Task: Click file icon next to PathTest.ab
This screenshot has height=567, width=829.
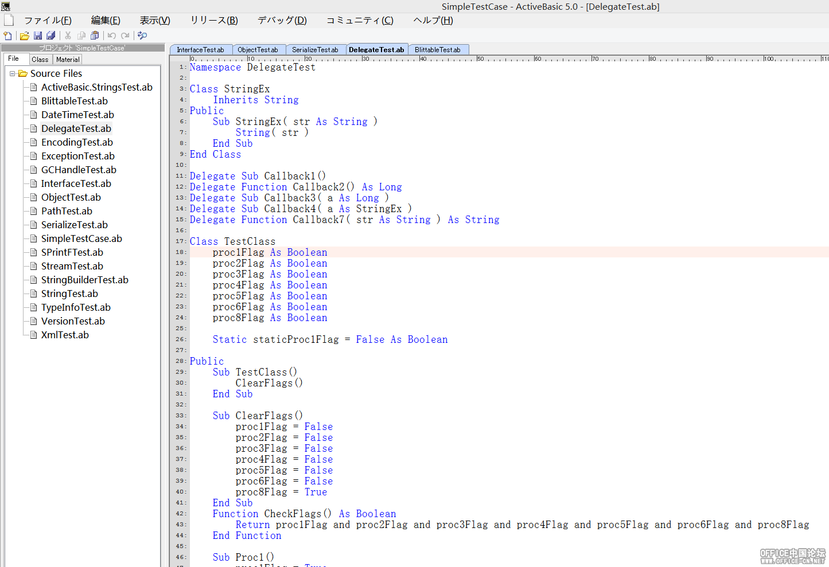Action: (x=34, y=211)
